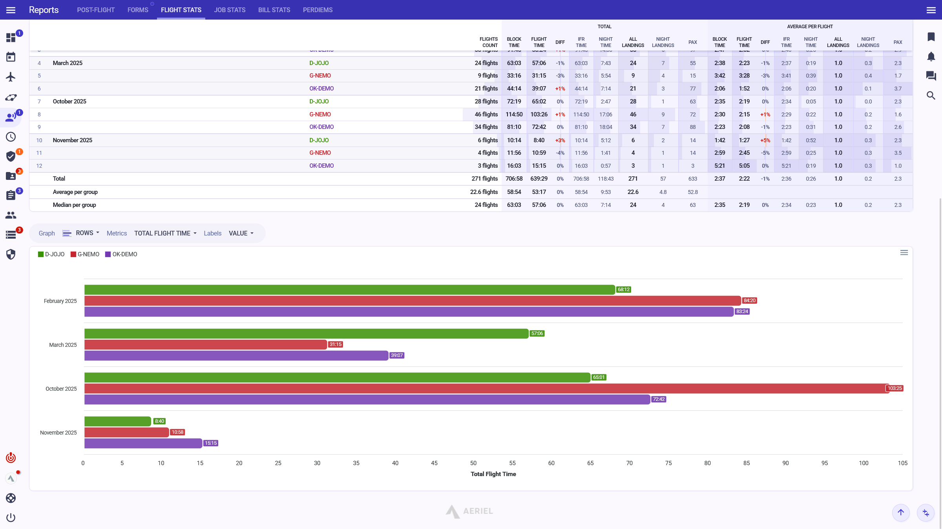Click the bookmark icon at top right

[931, 37]
